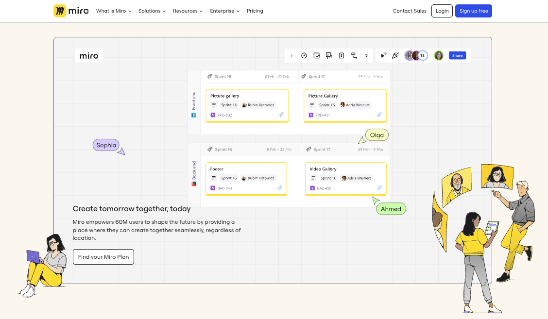Click Find your Miro Plan

(103, 256)
